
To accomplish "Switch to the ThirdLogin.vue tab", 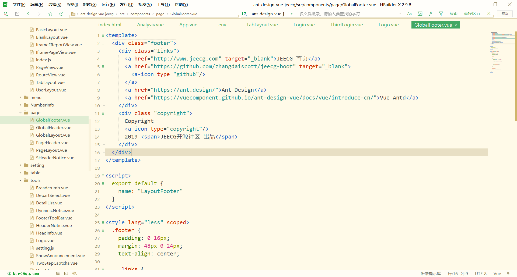I will coord(347,25).
